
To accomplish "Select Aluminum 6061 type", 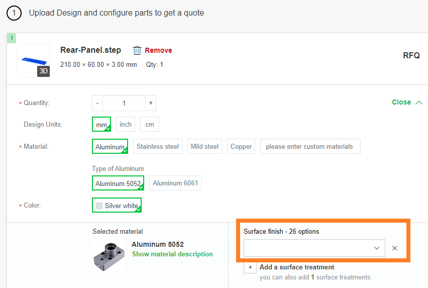I will (x=175, y=183).
